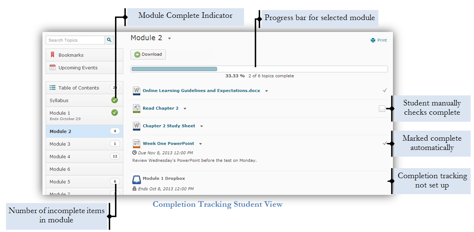Click the Search Topics input field
474x232 pixels.
point(75,40)
